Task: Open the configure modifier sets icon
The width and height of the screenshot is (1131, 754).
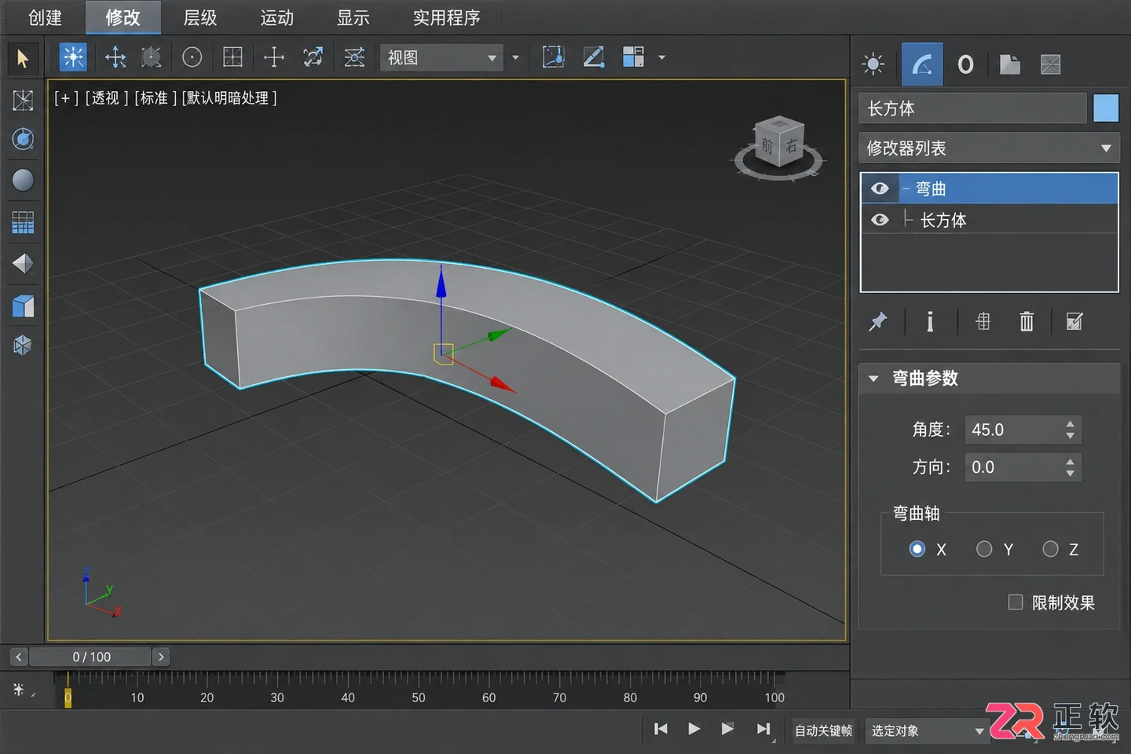Action: pos(1074,321)
